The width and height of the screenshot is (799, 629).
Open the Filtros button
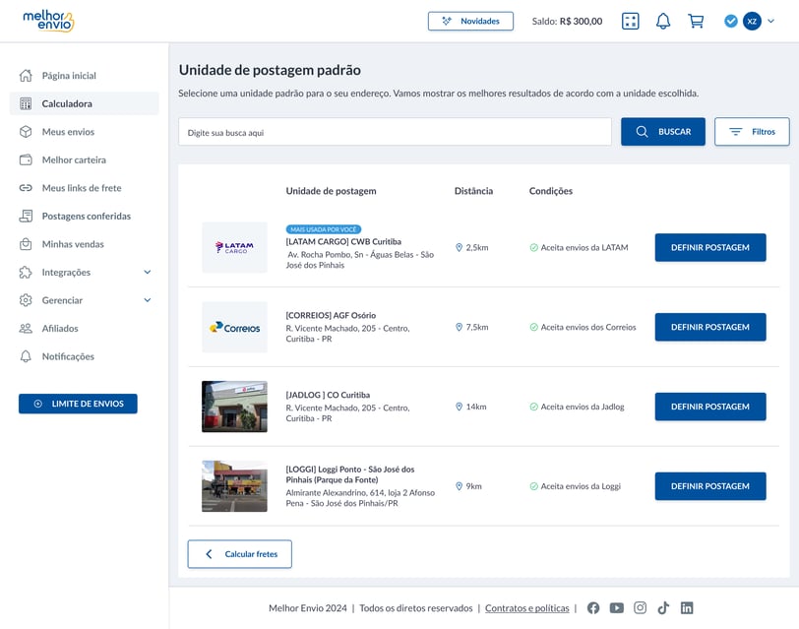point(752,132)
